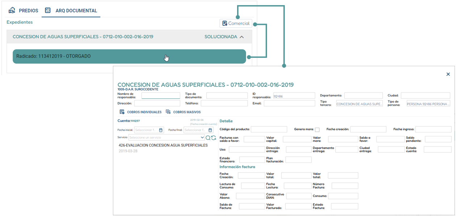The height and width of the screenshot is (216, 456).
Task: Click the Tipo tercero field
Action: click(359, 104)
